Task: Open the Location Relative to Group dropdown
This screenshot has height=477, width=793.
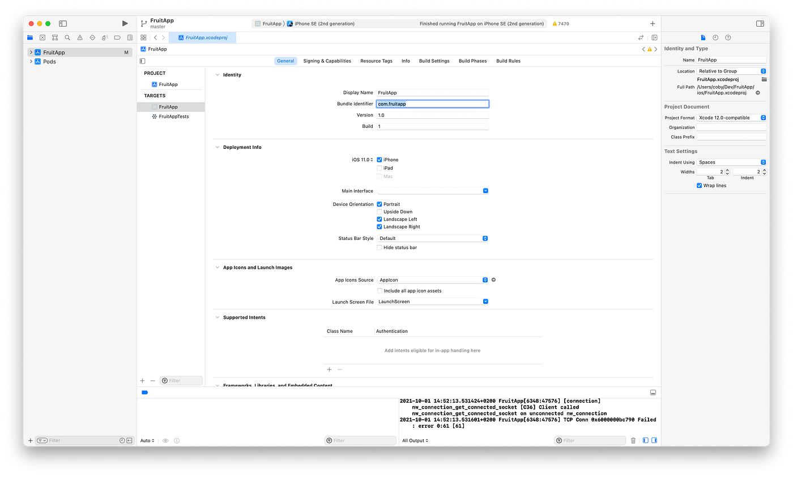Action: pyautogui.click(x=731, y=71)
